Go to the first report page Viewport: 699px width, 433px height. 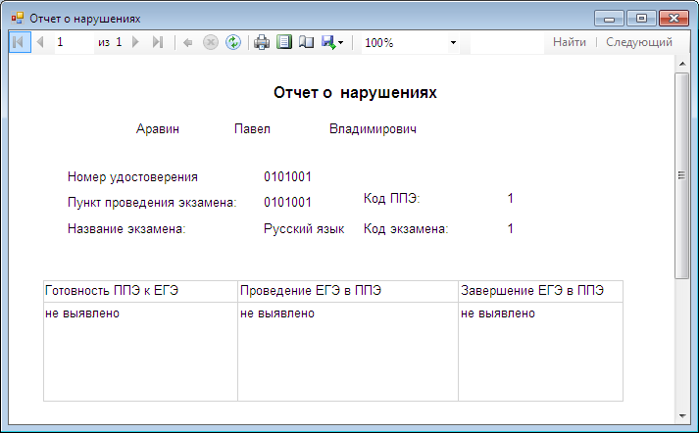[x=20, y=42]
